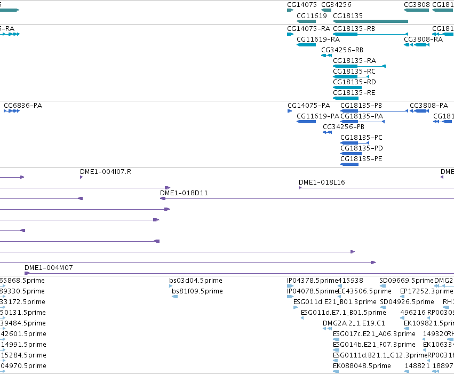Click the EC43506.5prime EST label
This screenshot has width=454, height=374.
coord(365,291)
